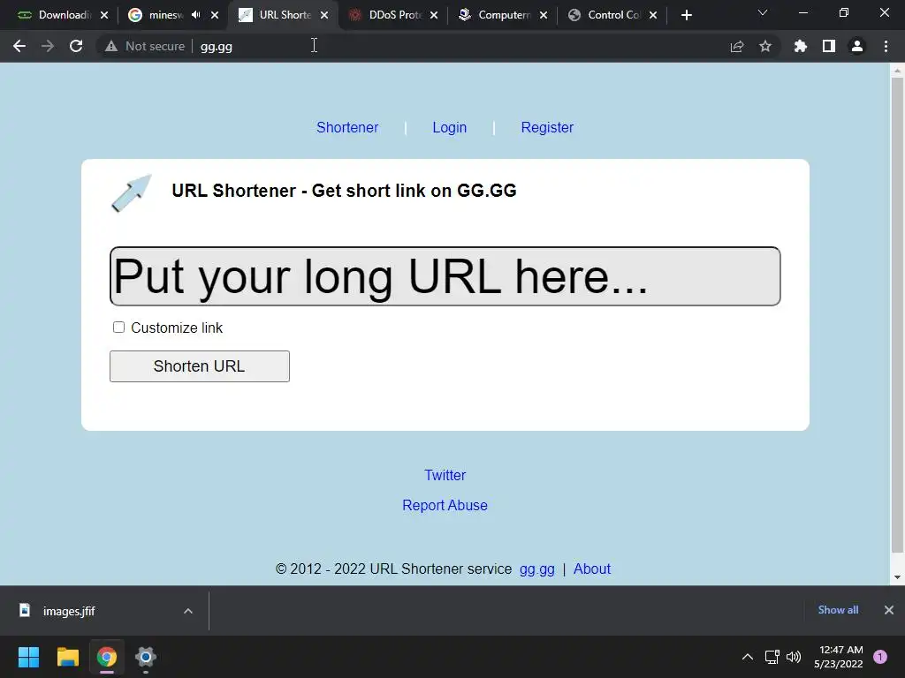The image size is (905, 678).
Task: Click the page vertical scrollbar
Action: [897, 315]
